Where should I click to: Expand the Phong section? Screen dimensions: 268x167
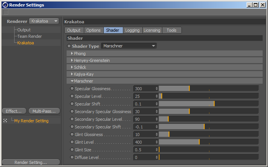pyautogui.click(x=164, y=54)
